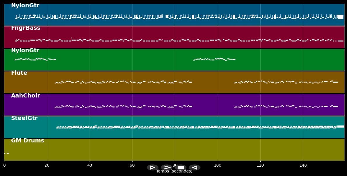Click the drum notes at the GM Drums start

[7, 153]
